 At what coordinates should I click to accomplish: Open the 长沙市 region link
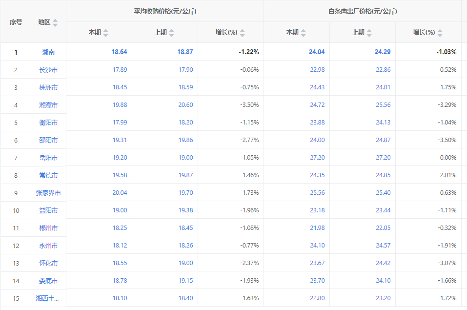[48, 70]
